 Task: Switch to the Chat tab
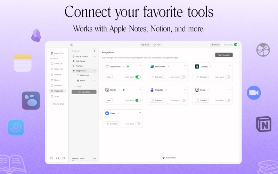pos(157,45)
